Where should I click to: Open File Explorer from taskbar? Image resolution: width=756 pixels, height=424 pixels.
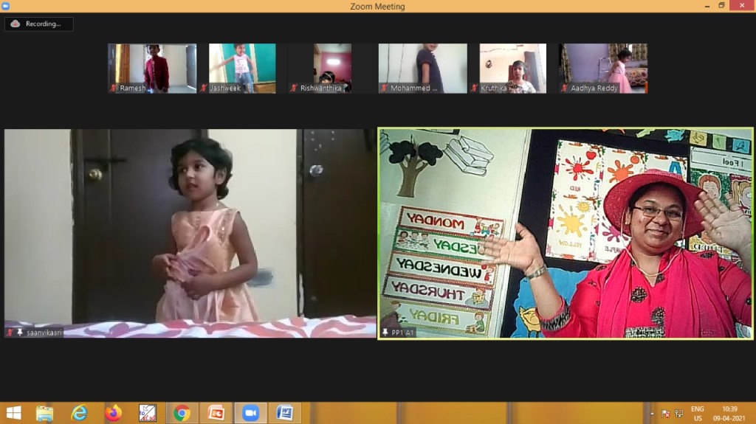click(x=45, y=413)
